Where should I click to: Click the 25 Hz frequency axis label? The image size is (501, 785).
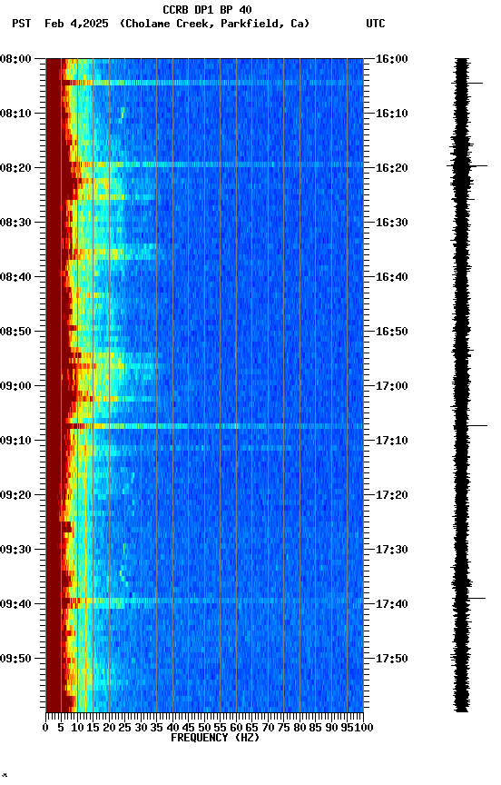point(124,728)
